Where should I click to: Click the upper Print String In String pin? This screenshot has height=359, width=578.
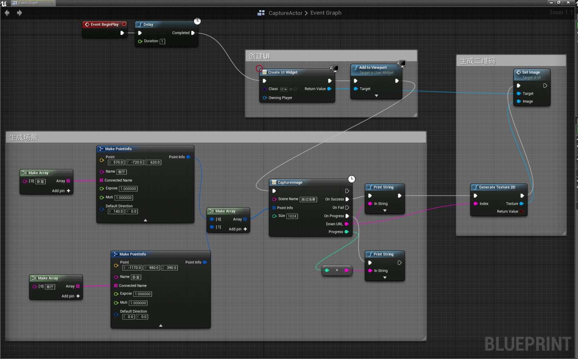(x=370, y=203)
